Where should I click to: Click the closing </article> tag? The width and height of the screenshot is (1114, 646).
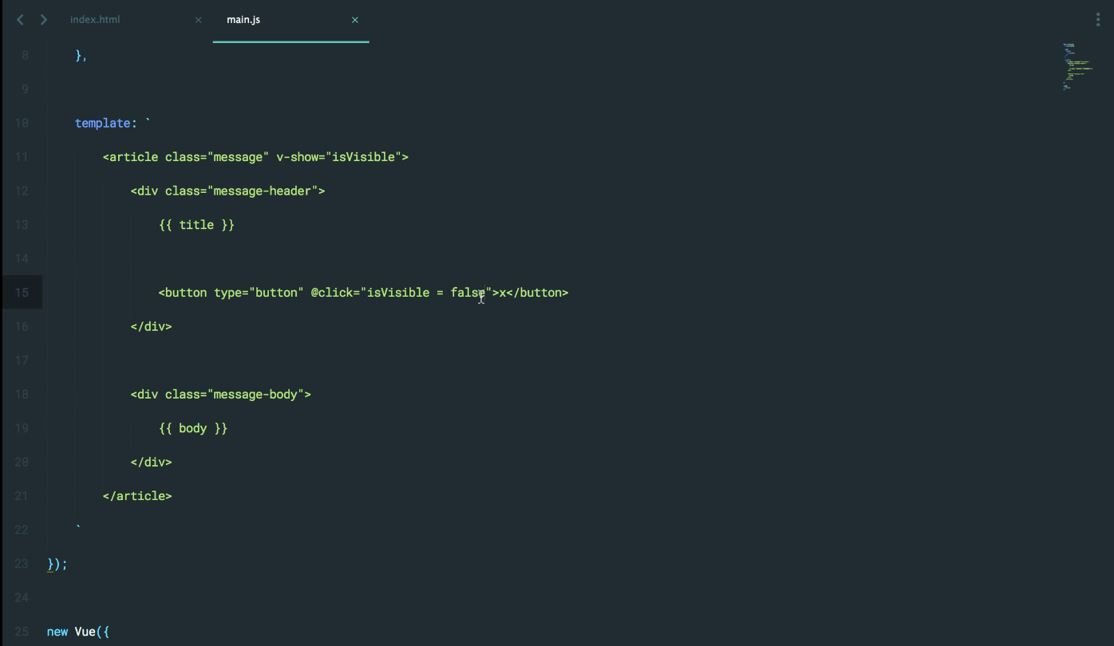[x=137, y=496]
